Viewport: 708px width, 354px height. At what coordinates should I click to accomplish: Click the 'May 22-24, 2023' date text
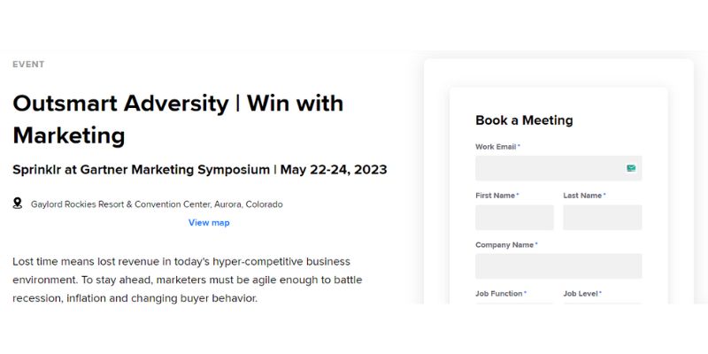click(334, 169)
